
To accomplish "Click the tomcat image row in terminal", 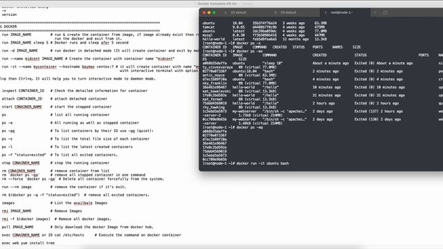I will [264, 27].
